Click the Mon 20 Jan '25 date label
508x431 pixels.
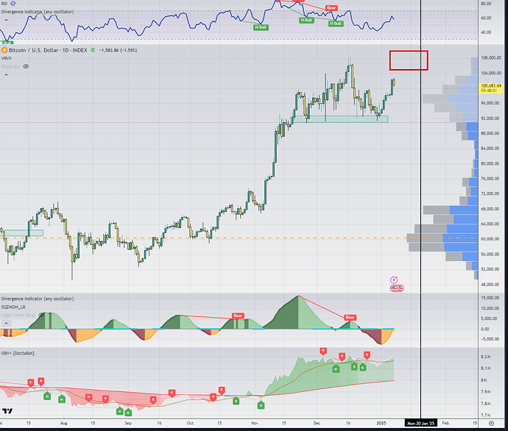(421, 423)
